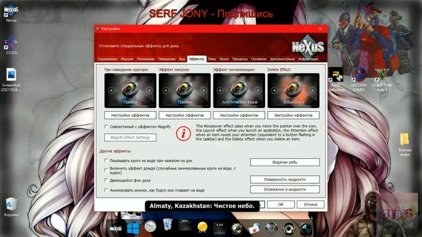Open the sun weather module in dock
Viewport: 422px width, 237px height.
click(x=202, y=227)
